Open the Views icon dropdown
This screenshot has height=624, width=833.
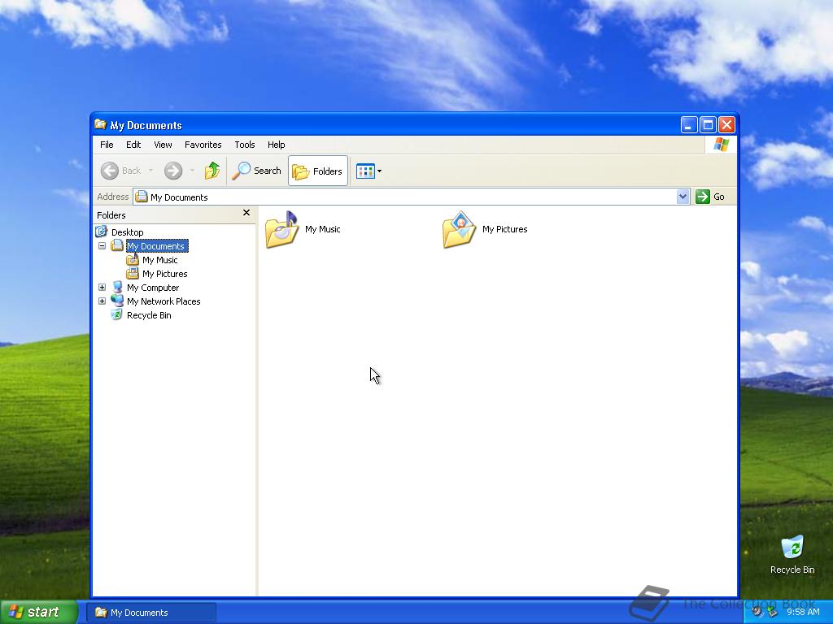click(369, 171)
